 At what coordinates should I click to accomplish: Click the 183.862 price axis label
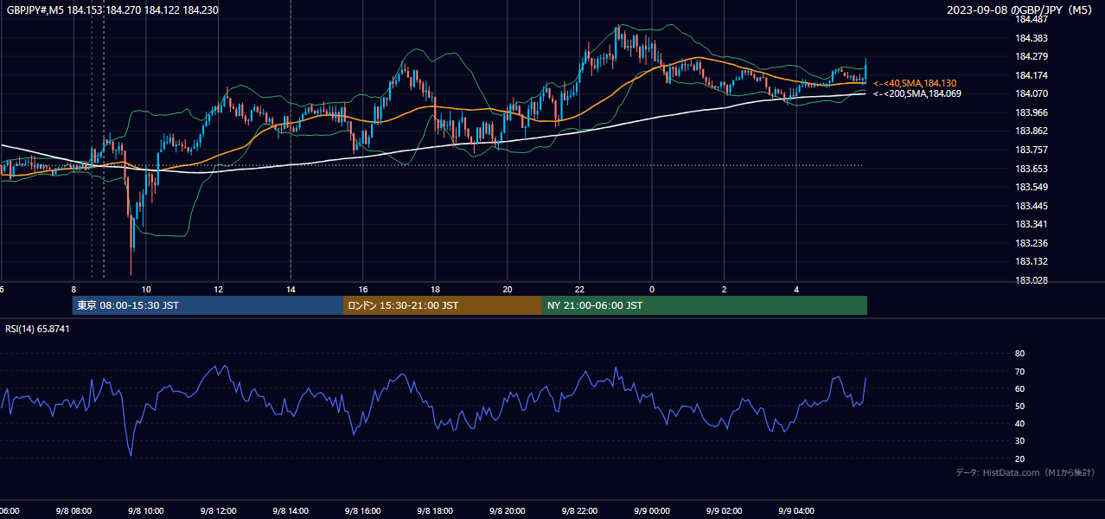pos(1032,131)
